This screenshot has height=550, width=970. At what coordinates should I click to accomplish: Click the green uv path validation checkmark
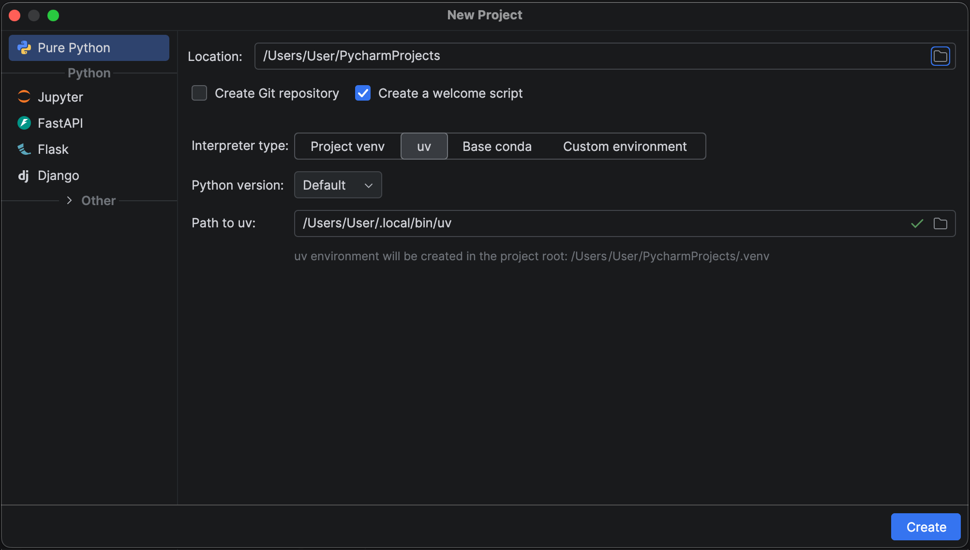(x=917, y=223)
